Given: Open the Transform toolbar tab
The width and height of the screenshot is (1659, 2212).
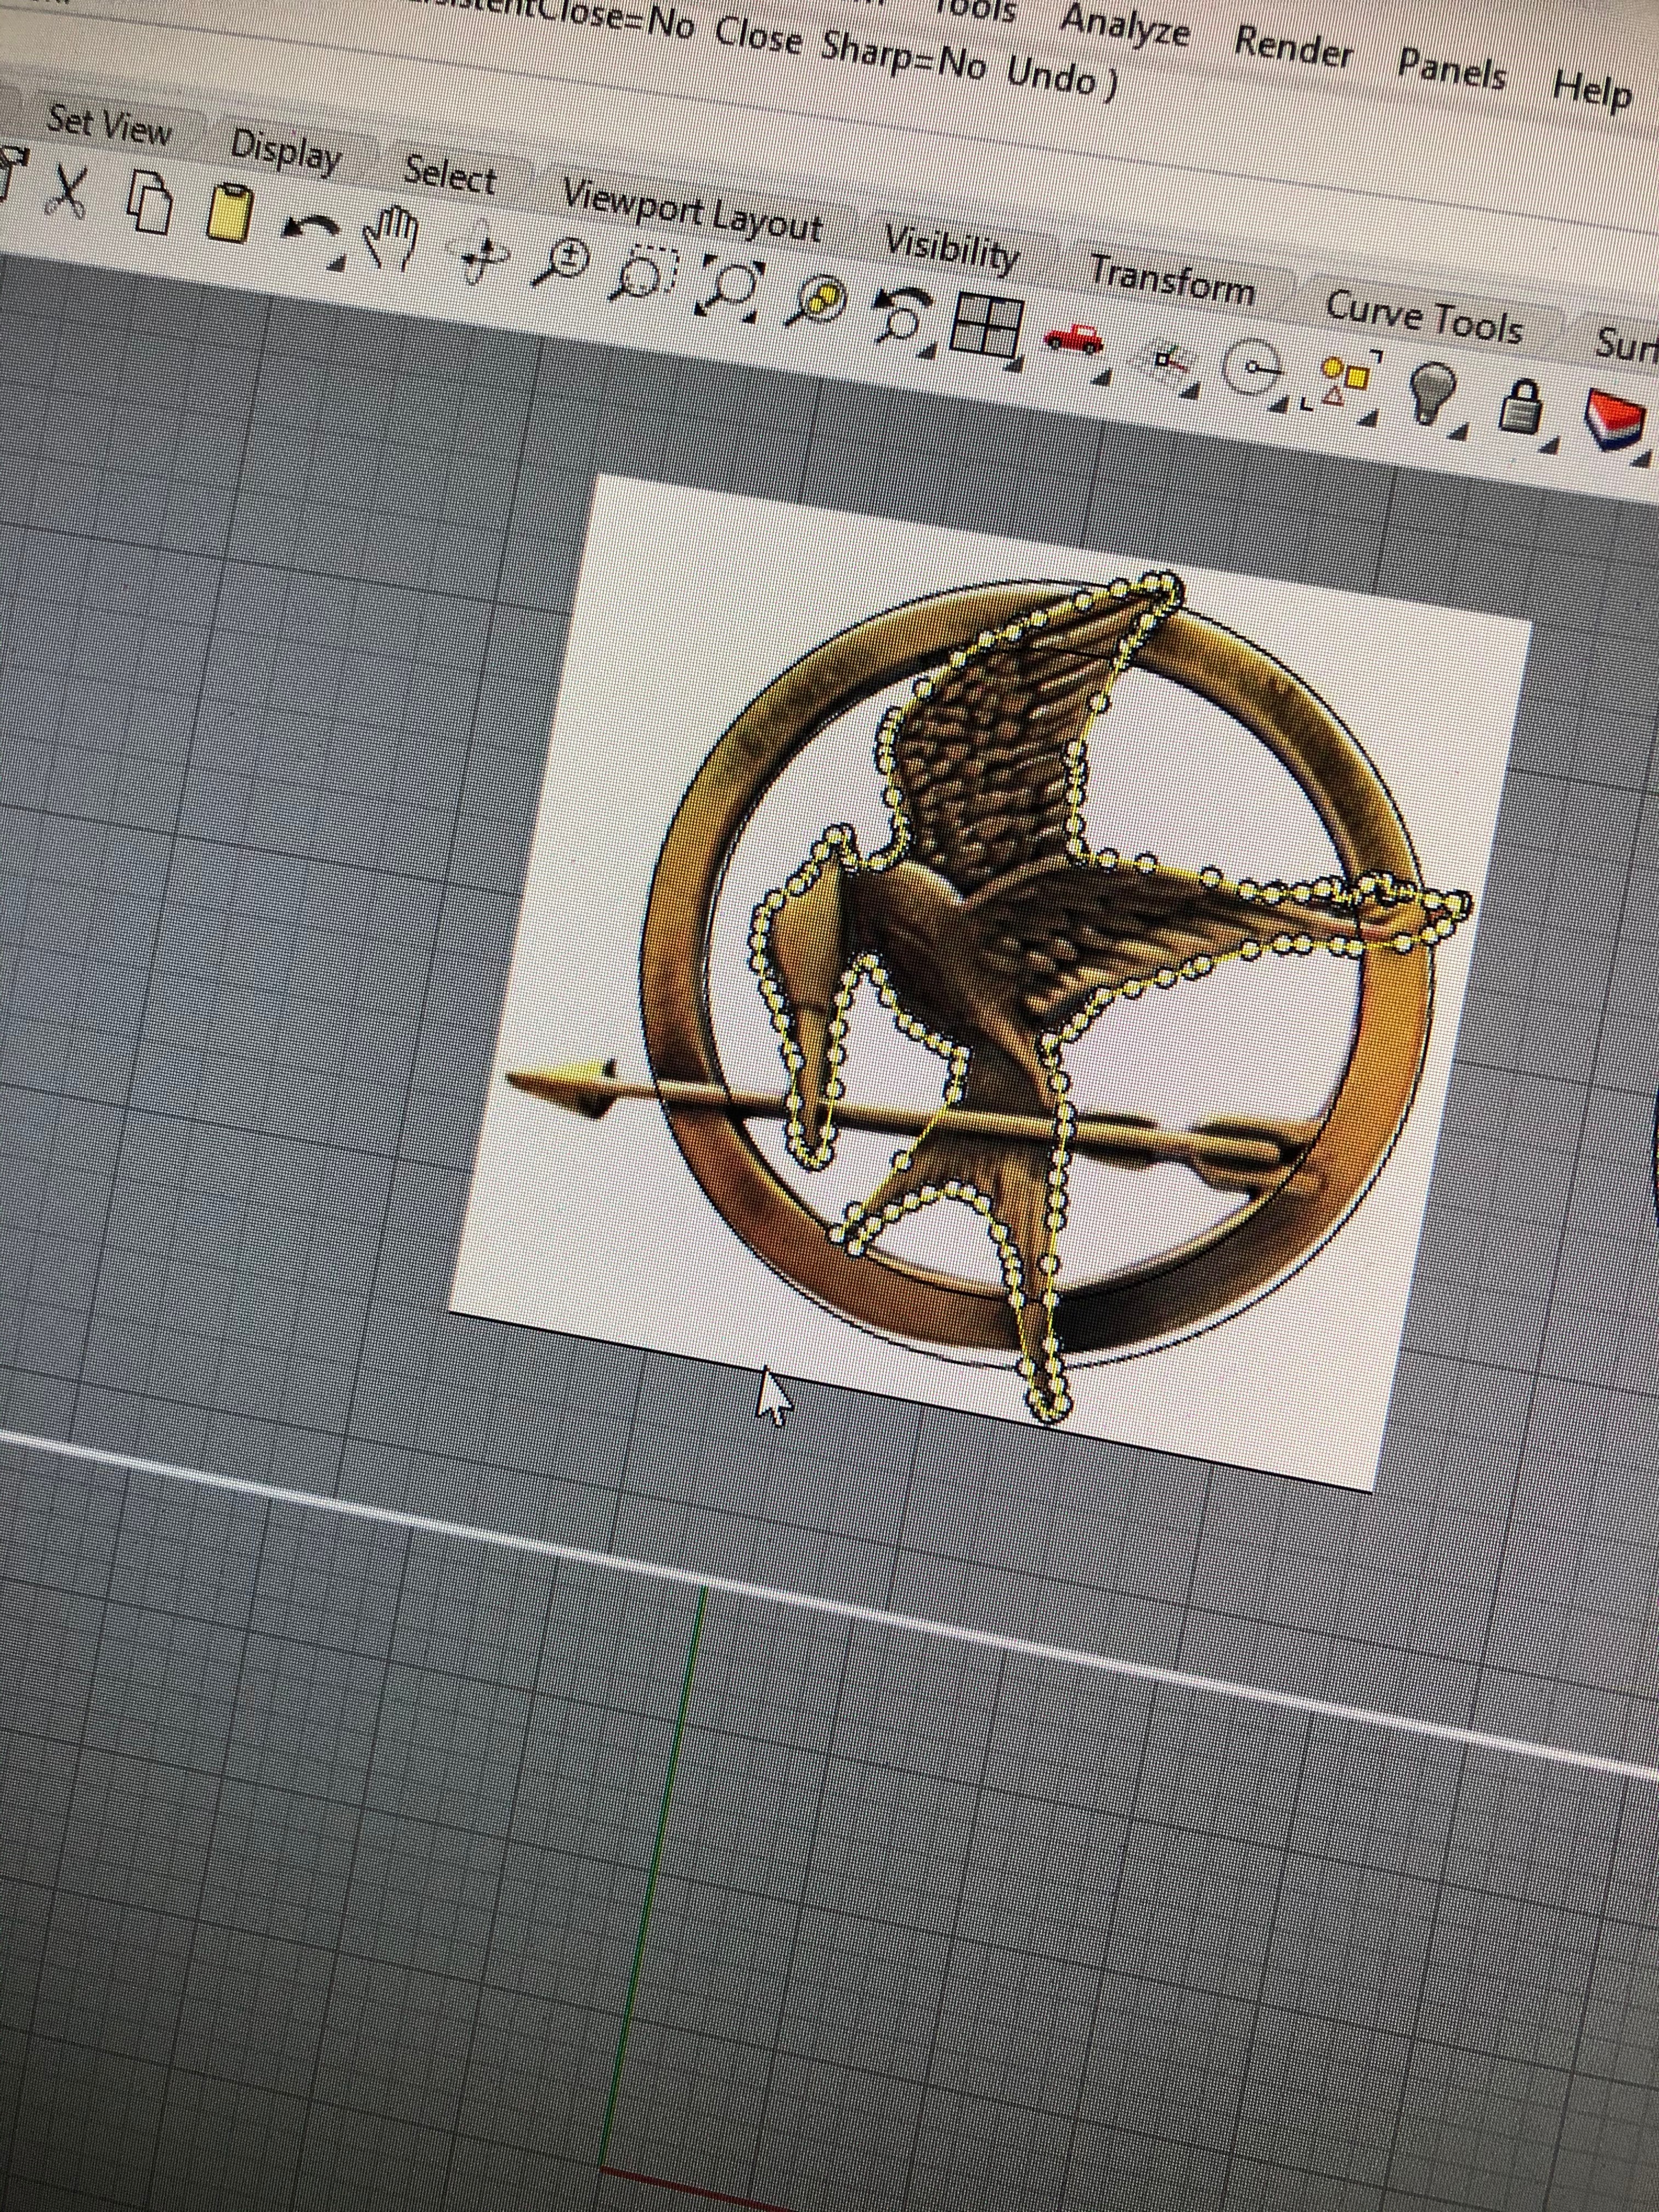Looking at the screenshot, I should (x=1171, y=281).
